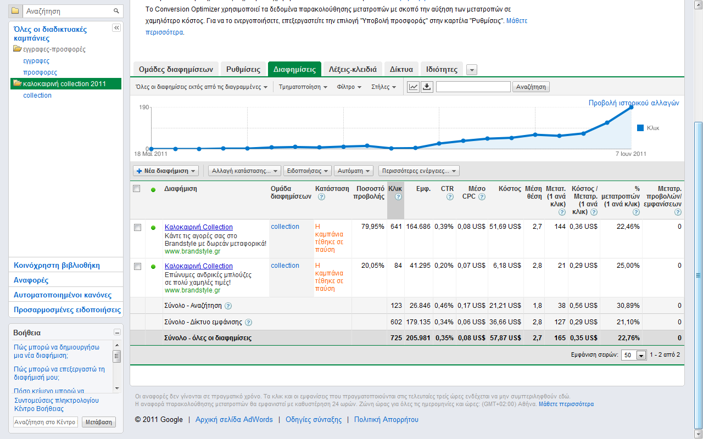Screen dimensions: 703x439
Task: Collapse the campaigns sidebar with the double-arrow icon
Action: point(116,28)
